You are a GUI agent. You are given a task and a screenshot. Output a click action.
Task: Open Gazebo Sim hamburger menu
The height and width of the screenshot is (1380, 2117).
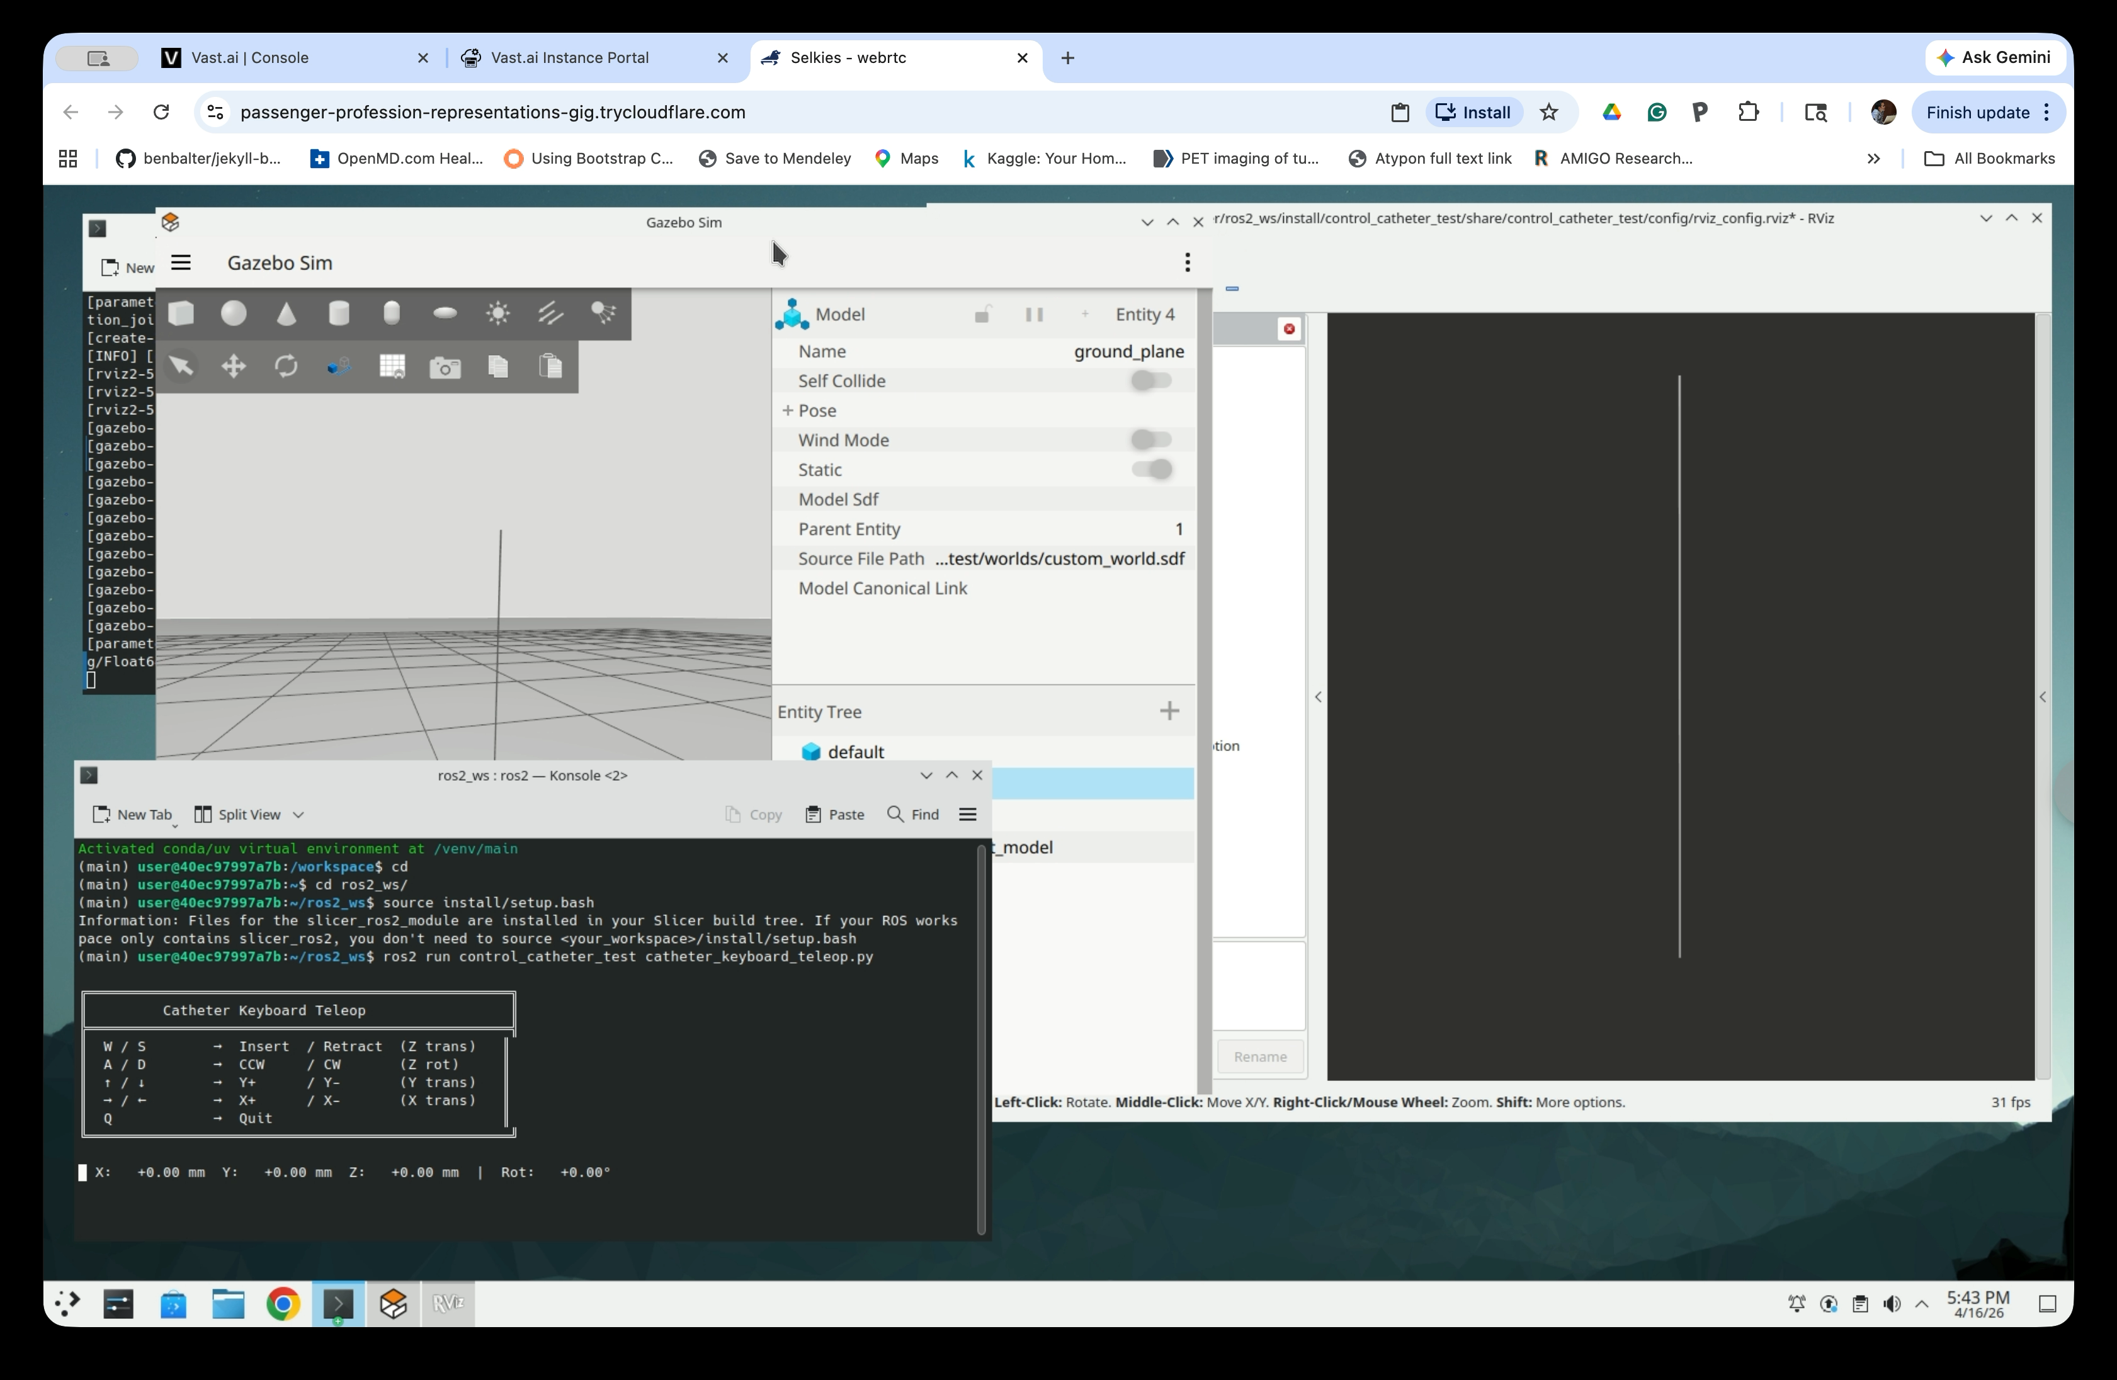(181, 263)
